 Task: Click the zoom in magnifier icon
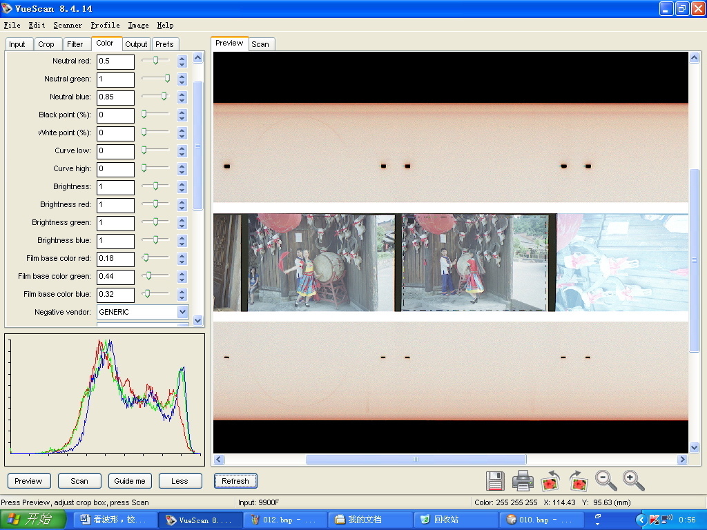pyautogui.click(x=633, y=480)
